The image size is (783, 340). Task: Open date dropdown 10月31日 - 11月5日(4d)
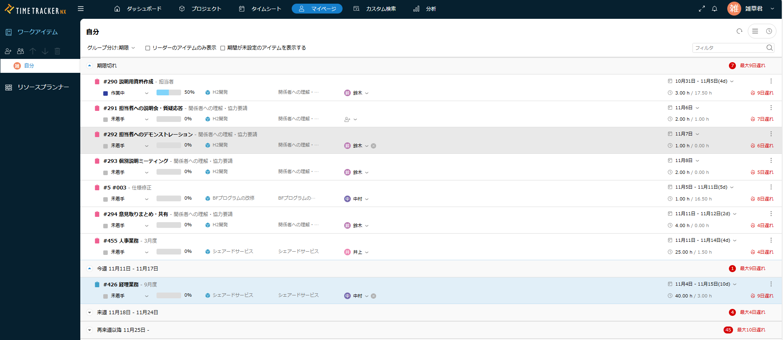701,81
